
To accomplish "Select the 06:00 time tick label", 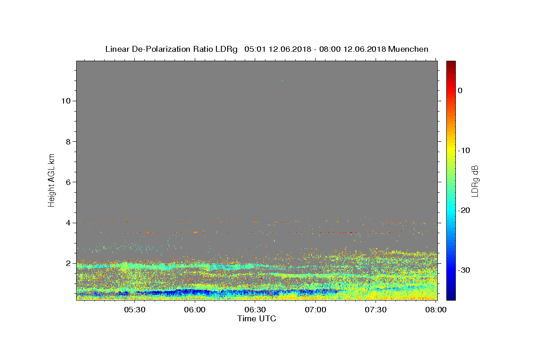I will [x=195, y=310].
